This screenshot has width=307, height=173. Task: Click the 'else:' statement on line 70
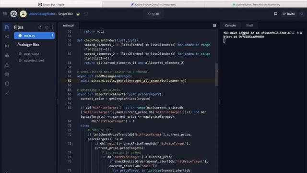pyautogui.click(x=85, y=125)
